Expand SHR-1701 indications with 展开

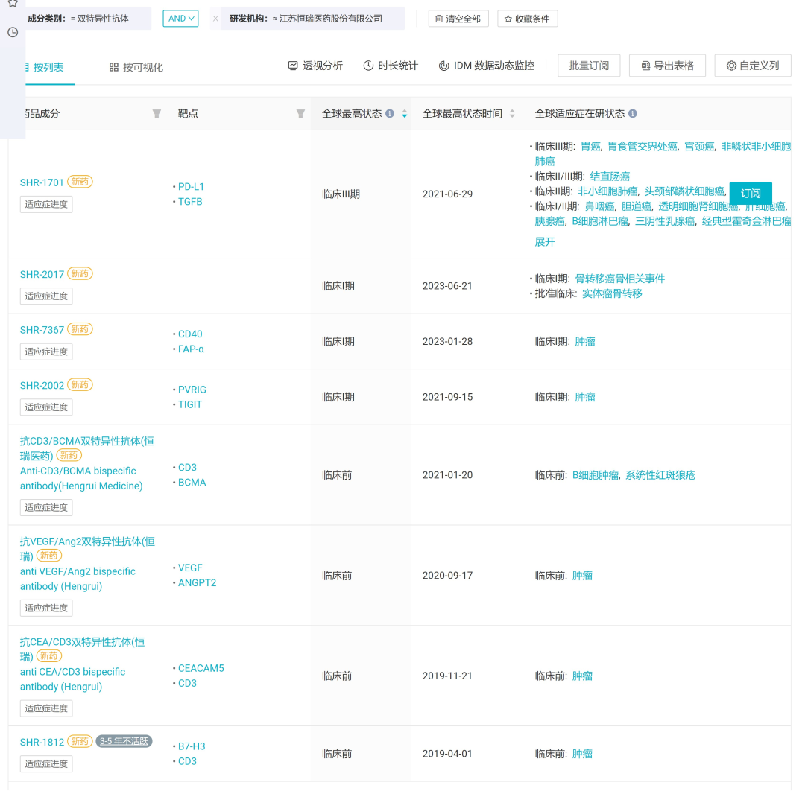pyautogui.click(x=545, y=242)
